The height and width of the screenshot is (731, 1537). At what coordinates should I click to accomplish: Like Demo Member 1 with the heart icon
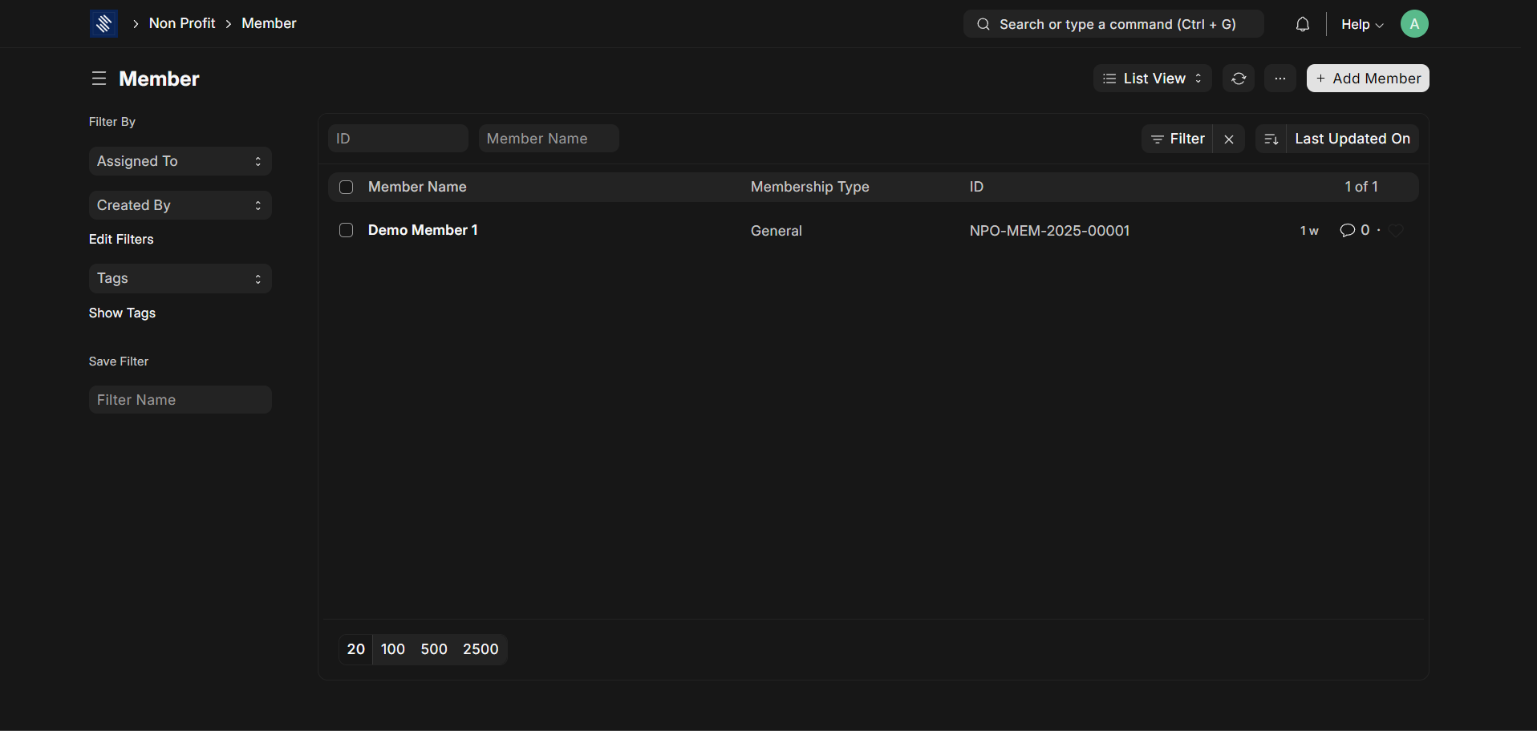pyautogui.click(x=1396, y=230)
